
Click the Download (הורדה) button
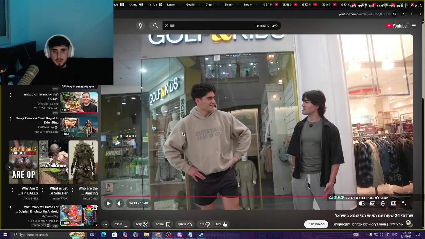[121, 224]
